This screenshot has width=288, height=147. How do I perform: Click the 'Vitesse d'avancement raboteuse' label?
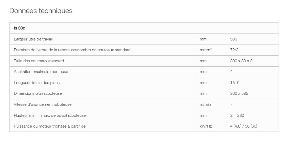[x=43, y=104]
